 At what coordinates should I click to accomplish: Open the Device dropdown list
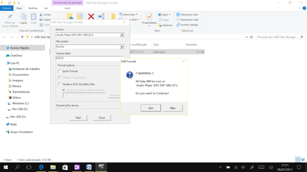tap(122, 35)
